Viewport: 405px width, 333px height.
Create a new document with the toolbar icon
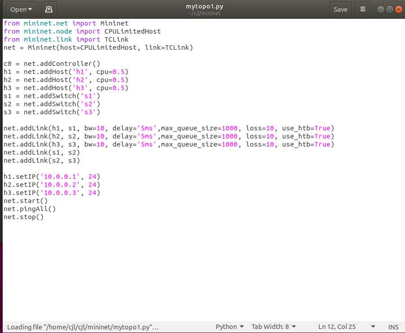49,9
